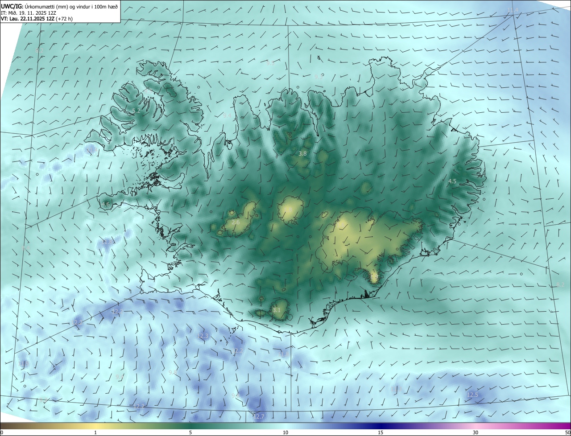Click the 1 tick on the color scale

click(95, 433)
